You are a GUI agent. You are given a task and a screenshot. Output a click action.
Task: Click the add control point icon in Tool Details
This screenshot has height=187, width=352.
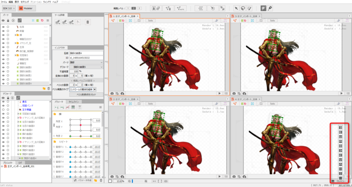tap(58, 22)
